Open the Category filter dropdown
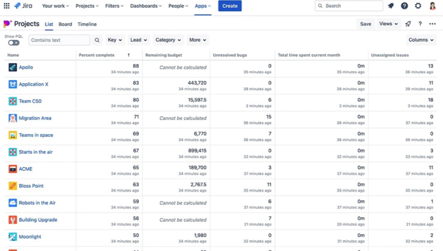443x251 pixels. point(168,40)
